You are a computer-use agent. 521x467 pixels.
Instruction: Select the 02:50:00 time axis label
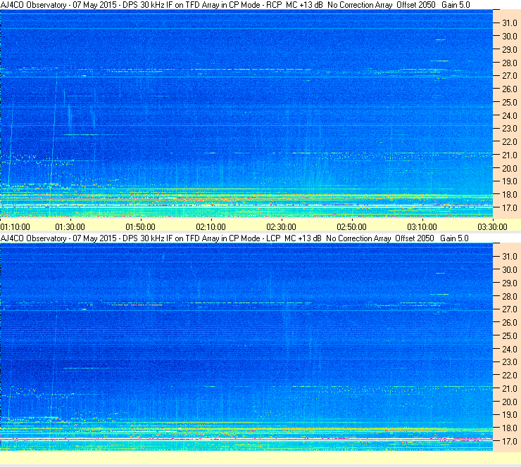(x=352, y=227)
